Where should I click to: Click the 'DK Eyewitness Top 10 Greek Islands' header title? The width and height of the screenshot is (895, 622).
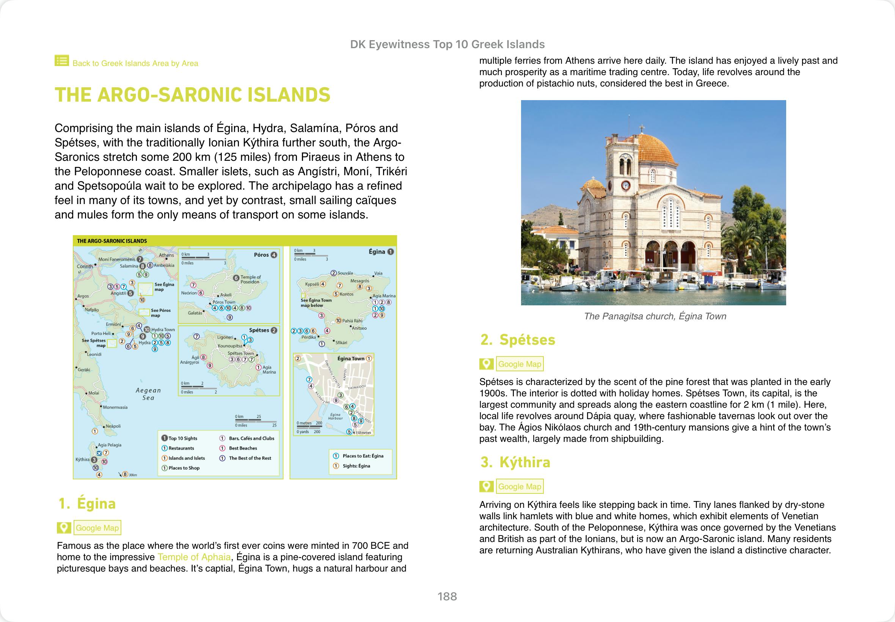(447, 44)
